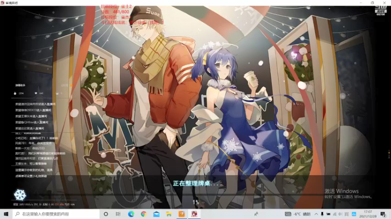
Task: Open Cortana circle icon on taskbar
Action: pyautogui.click(x=106, y=214)
